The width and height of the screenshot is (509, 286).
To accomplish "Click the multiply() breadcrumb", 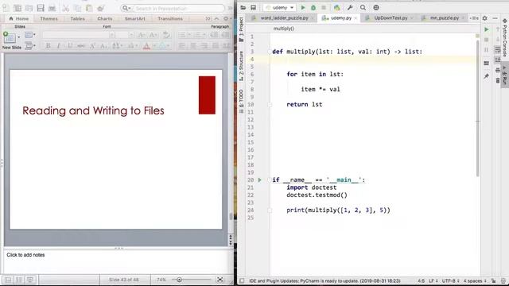I will tap(284, 29).
